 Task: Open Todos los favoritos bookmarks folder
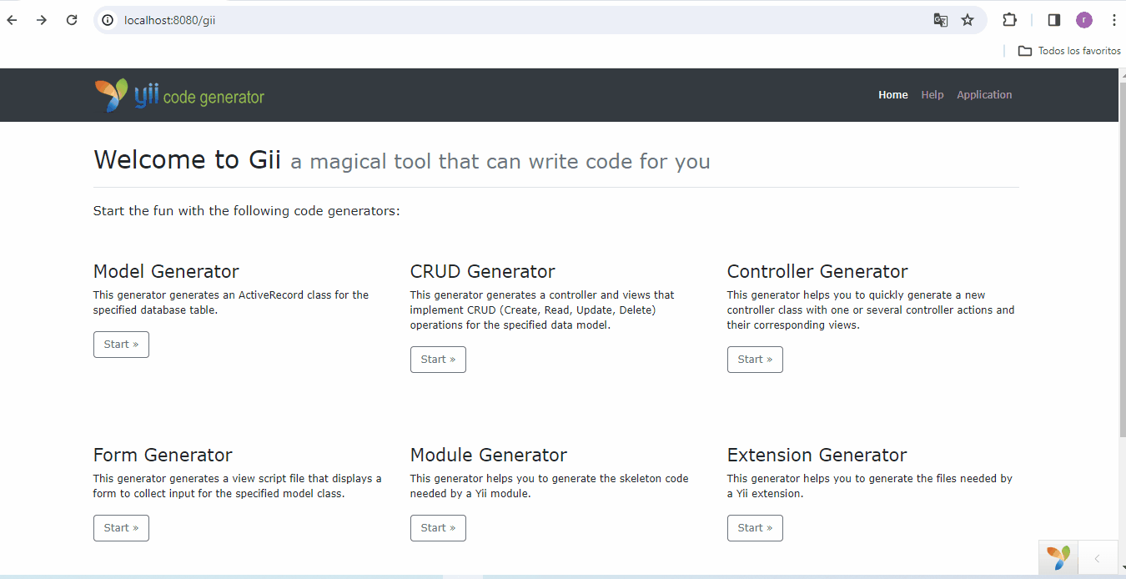1069,51
